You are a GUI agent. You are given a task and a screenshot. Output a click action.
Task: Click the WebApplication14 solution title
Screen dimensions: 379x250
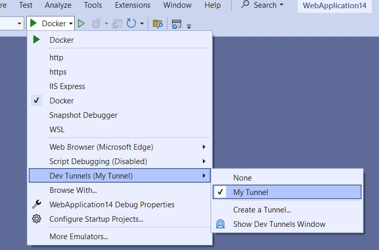pos(335,6)
